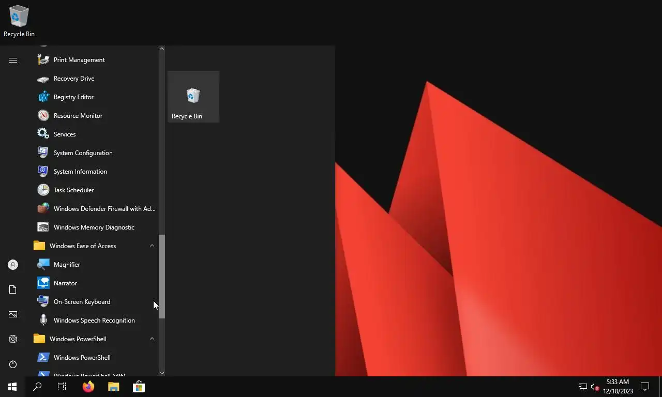662x397 pixels.
Task: Click the muted volume tray icon
Action: [x=595, y=387]
